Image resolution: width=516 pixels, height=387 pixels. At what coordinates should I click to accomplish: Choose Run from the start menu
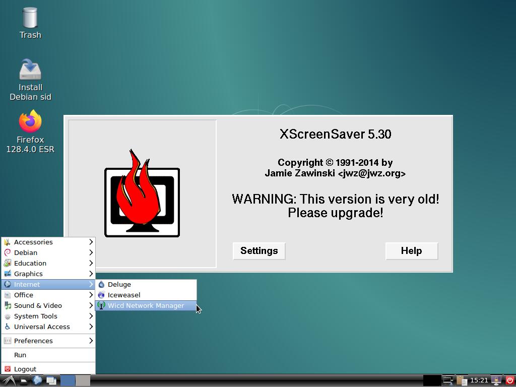point(48,355)
